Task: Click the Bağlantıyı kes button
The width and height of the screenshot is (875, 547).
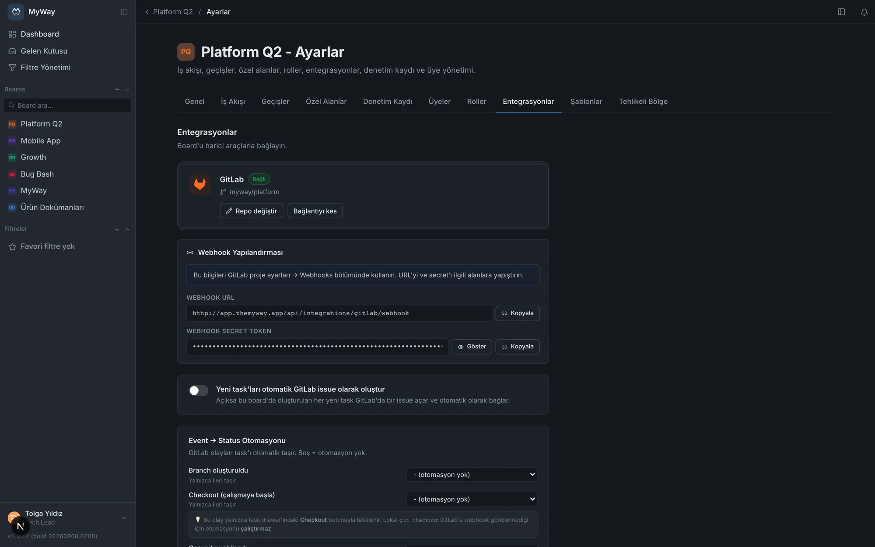Action: [315, 211]
